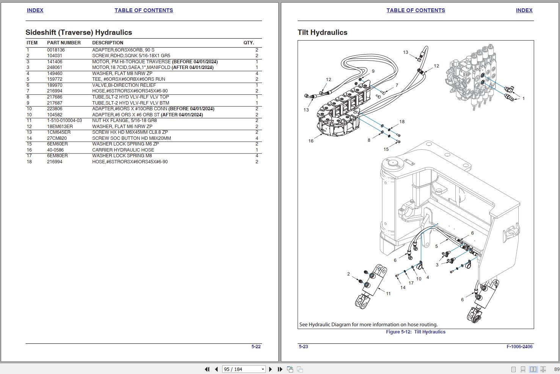Screen dimensions: 560x374
Task: Select continuous facing pages view
Action: pos(543,369)
